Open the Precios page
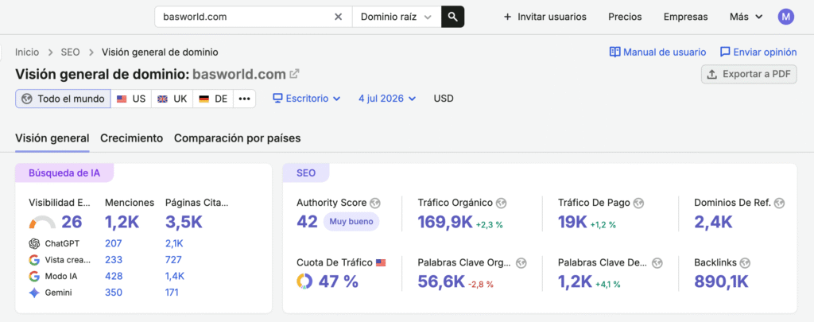This screenshot has width=814, height=322. click(x=625, y=17)
